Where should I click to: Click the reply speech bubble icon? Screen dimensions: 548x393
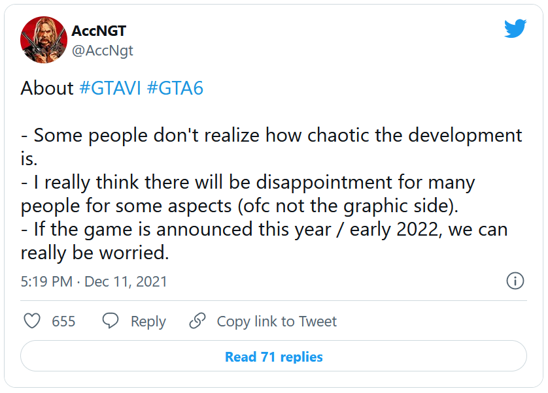[x=111, y=321]
